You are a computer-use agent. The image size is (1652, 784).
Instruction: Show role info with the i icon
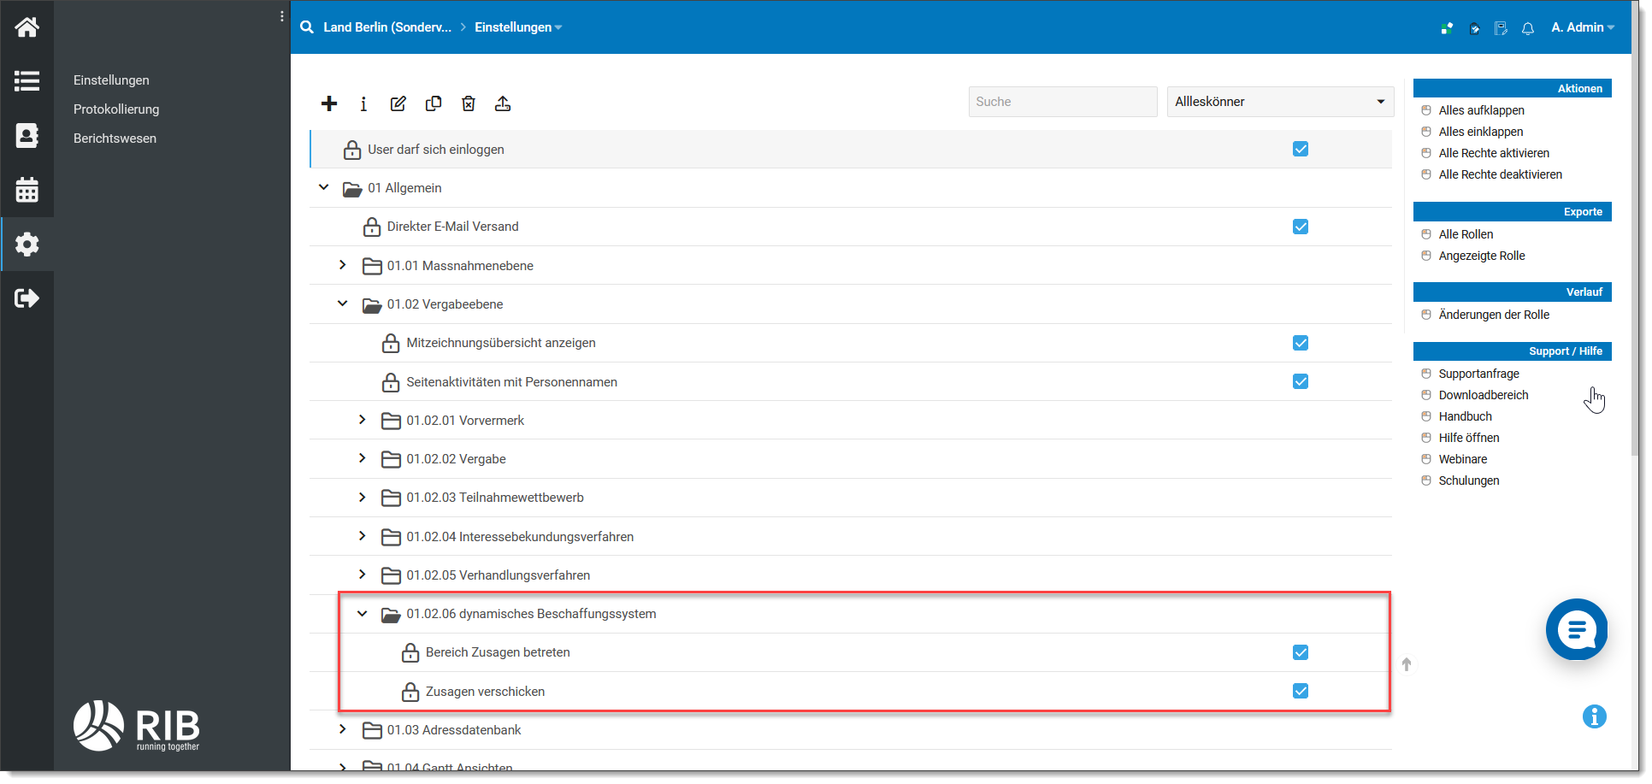(x=363, y=103)
